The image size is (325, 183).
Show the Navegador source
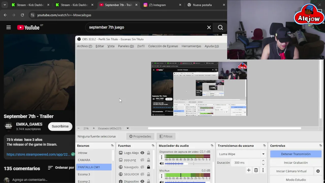coord(142,167)
